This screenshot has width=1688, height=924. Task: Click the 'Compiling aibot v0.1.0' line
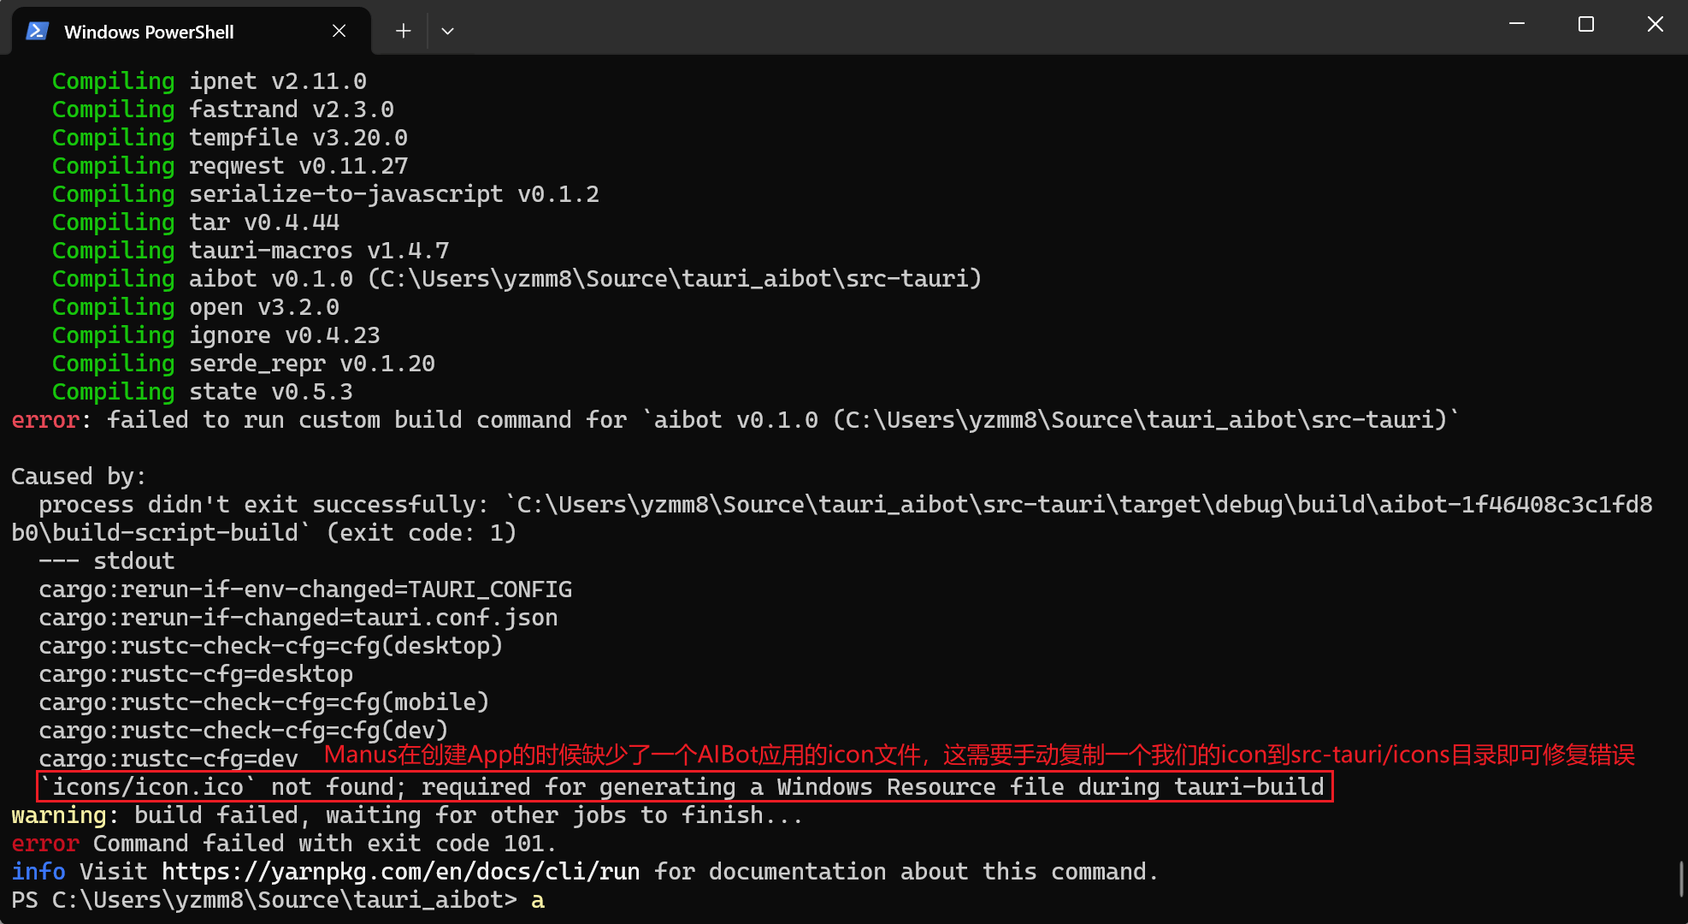pos(516,279)
